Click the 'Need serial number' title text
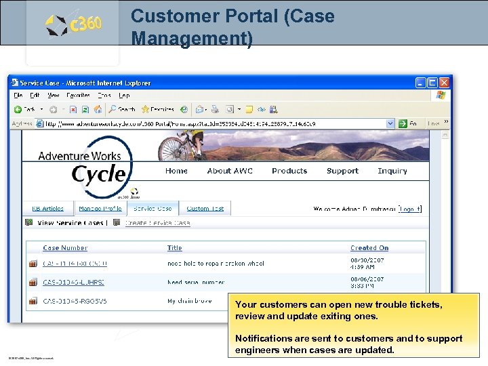Image resolution: width=488 pixels, height=366 pixels. (x=196, y=282)
